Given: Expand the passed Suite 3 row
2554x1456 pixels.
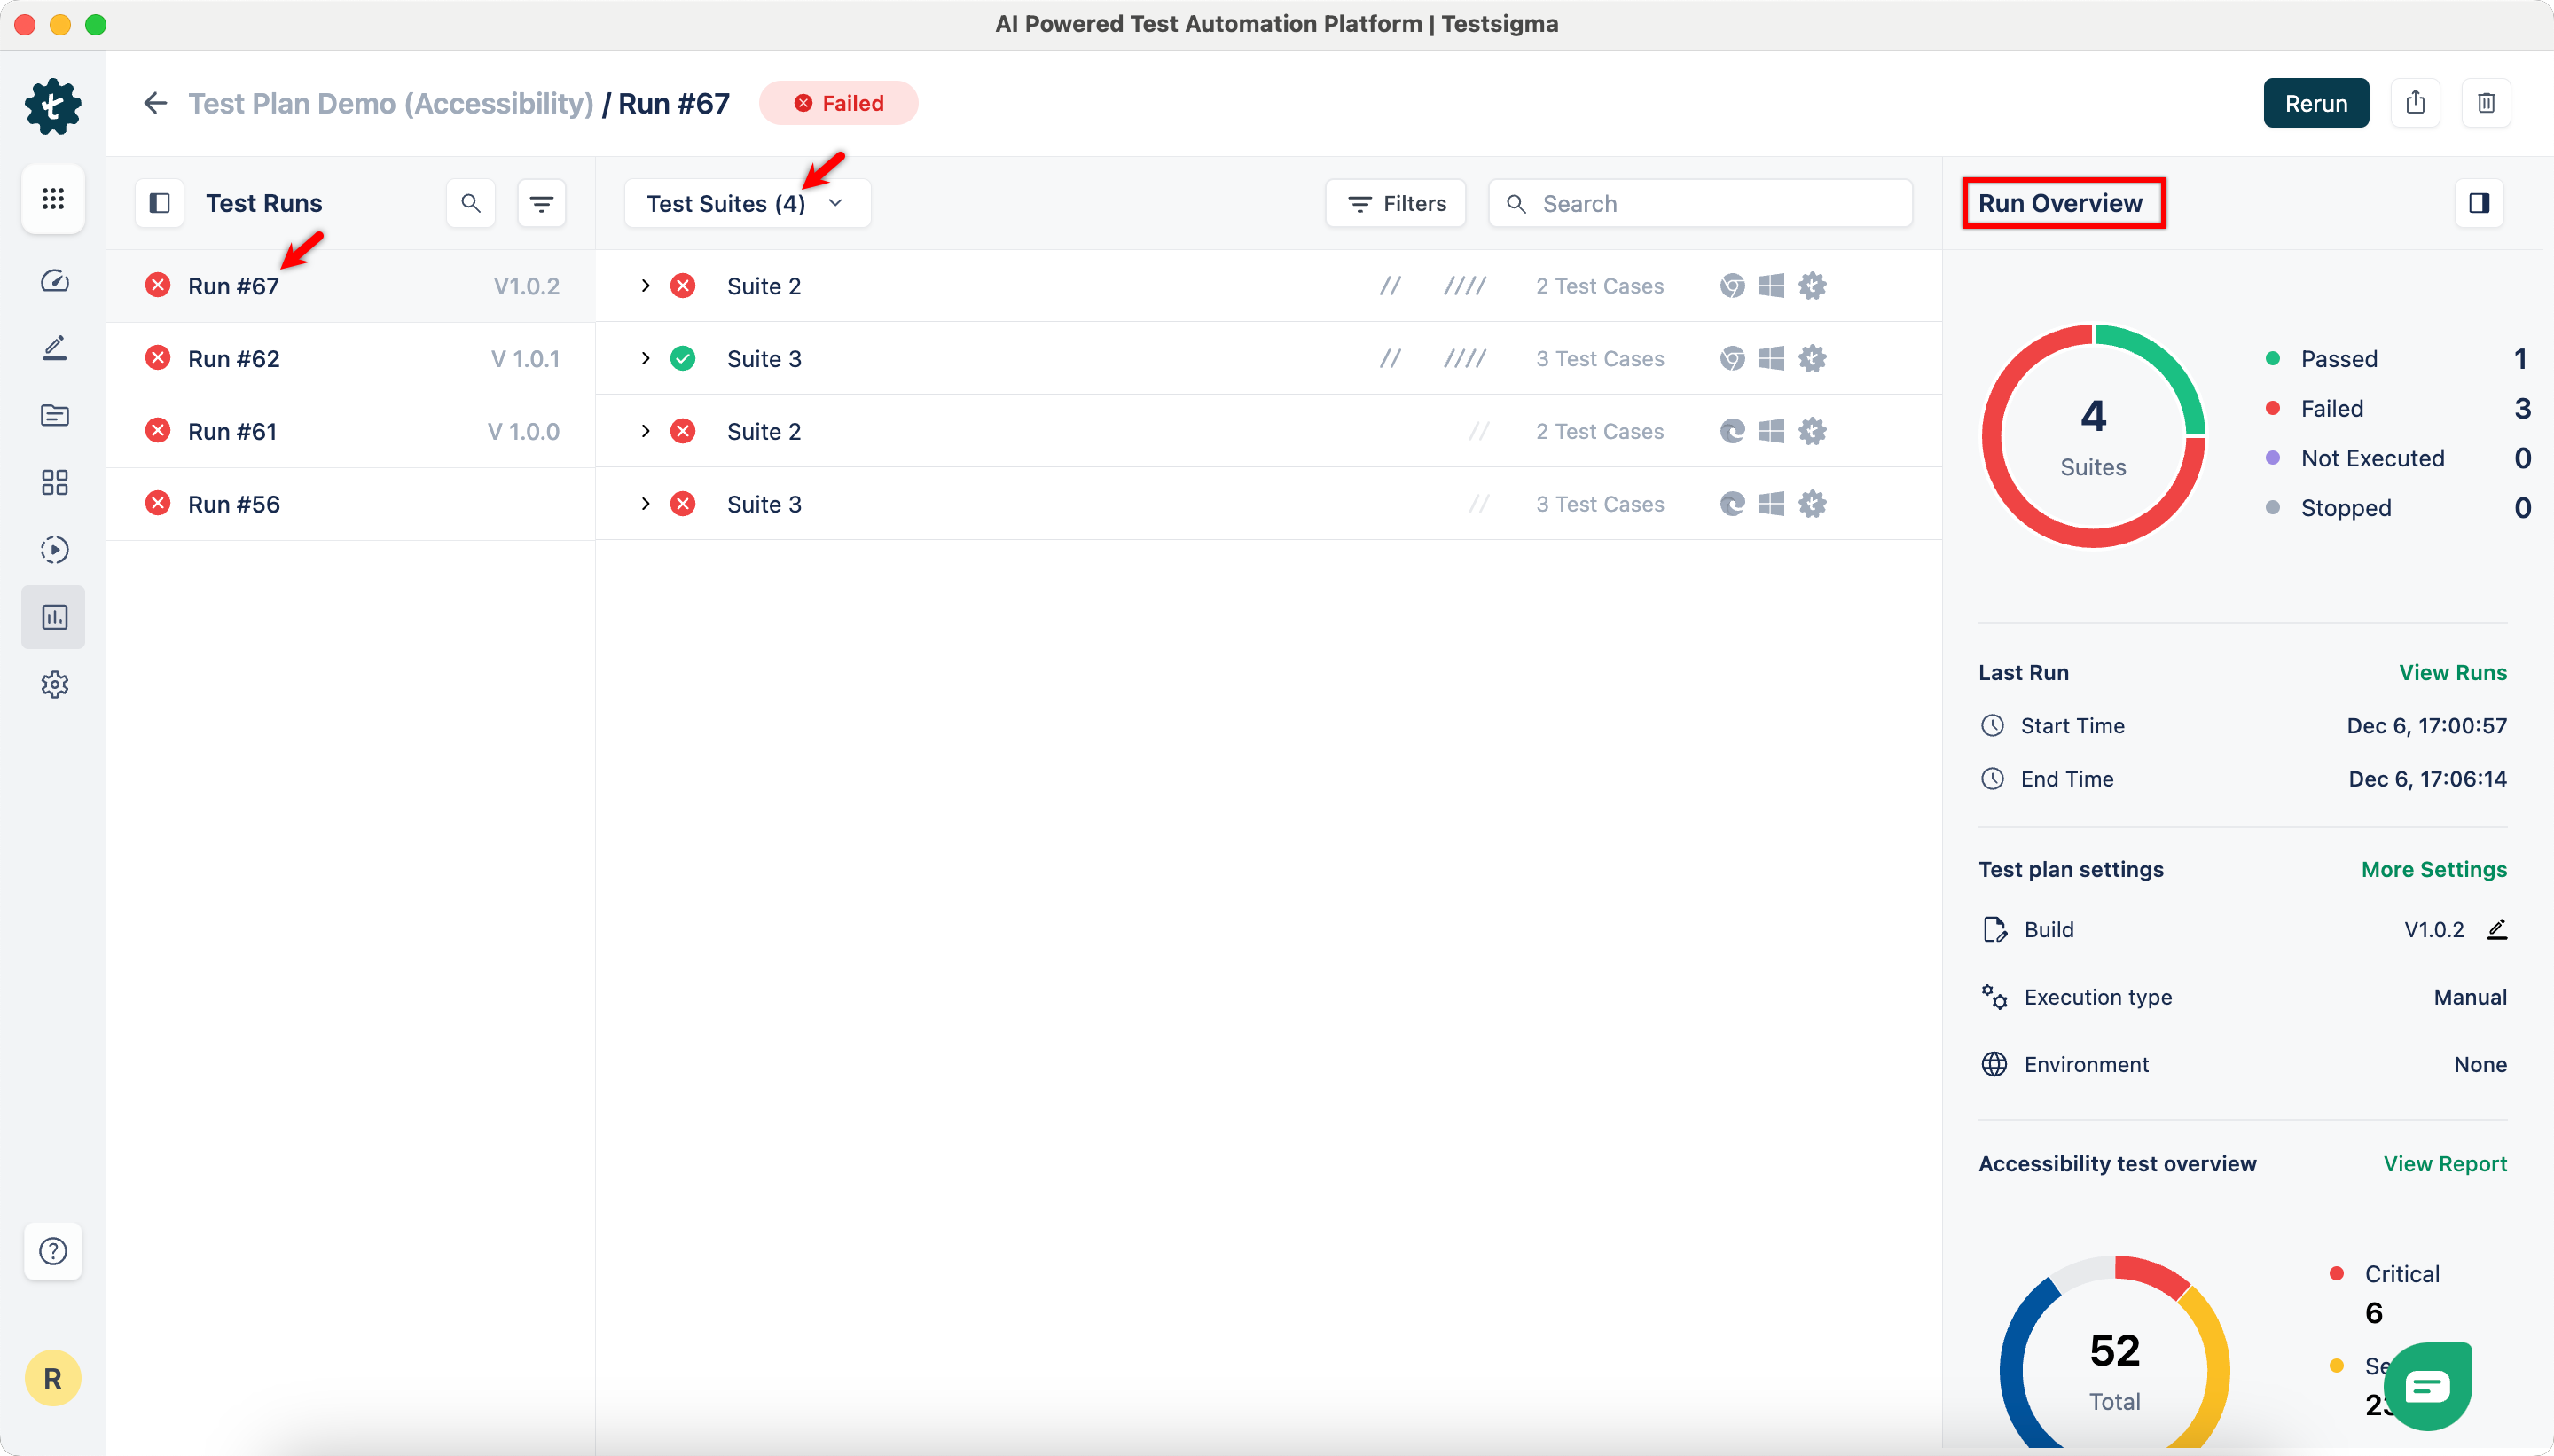Looking at the screenshot, I should point(646,359).
